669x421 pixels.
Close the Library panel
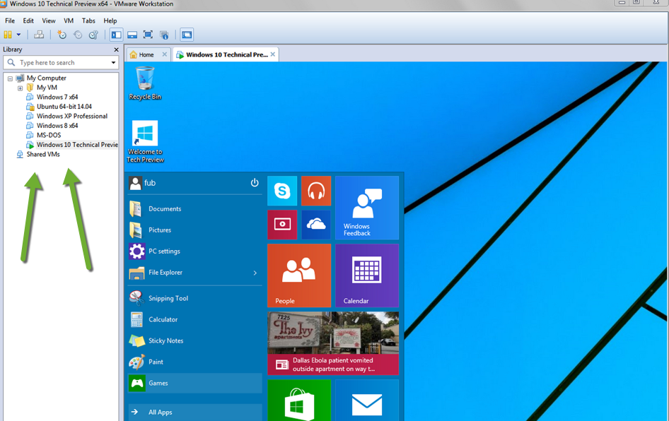tap(116, 50)
